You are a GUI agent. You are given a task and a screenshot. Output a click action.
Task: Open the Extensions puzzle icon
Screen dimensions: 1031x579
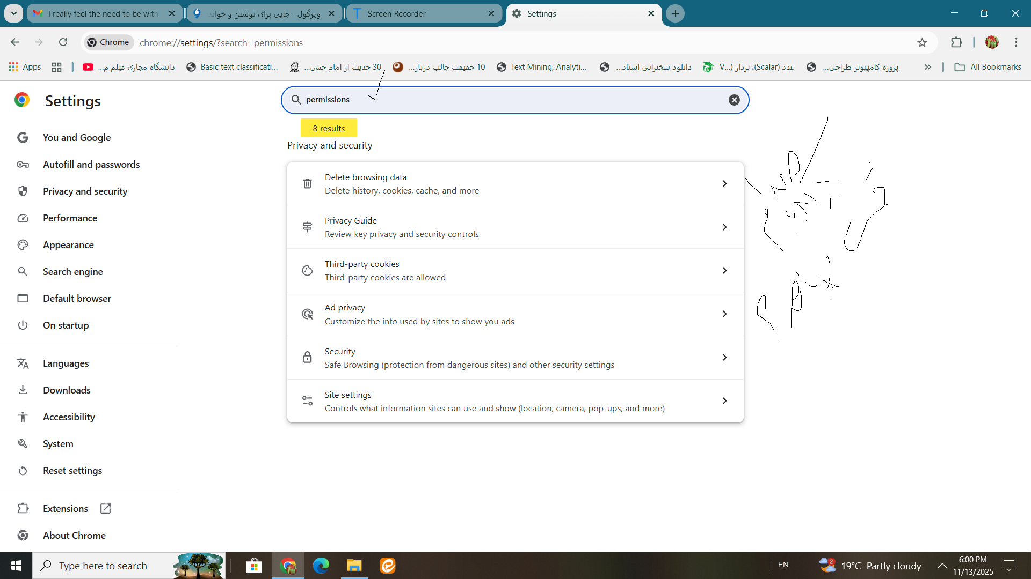(x=956, y=42)
